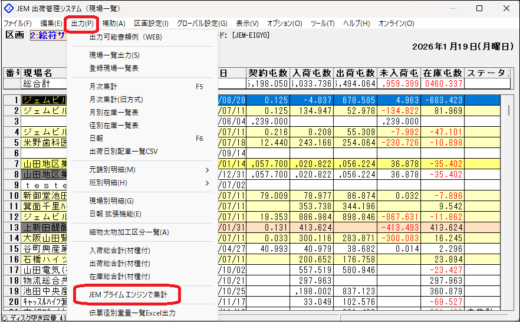Choose 現場一覧出力(S) from the menu
520x322 pixels.
coord(114,55)
